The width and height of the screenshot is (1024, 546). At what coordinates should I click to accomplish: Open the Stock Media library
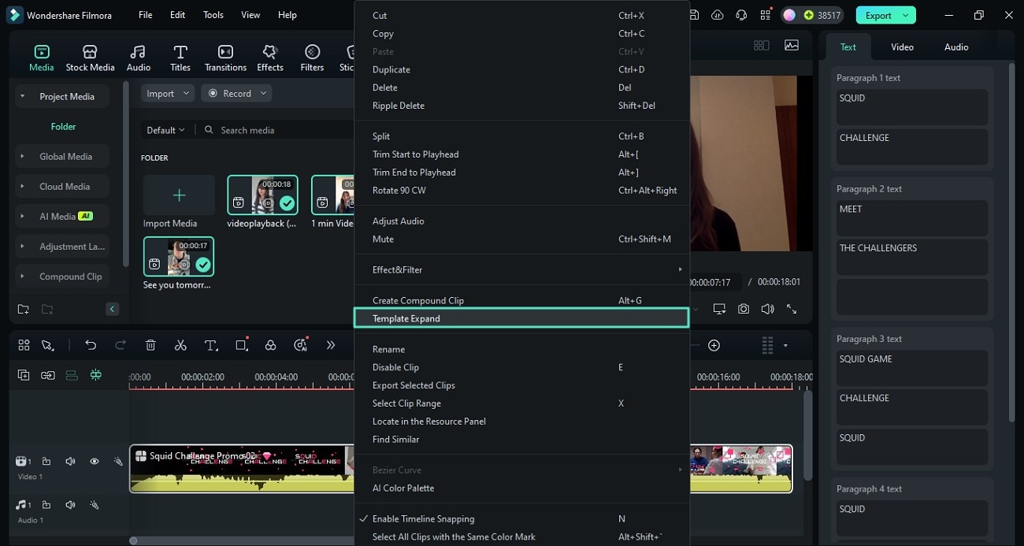[x=90, y=58]
